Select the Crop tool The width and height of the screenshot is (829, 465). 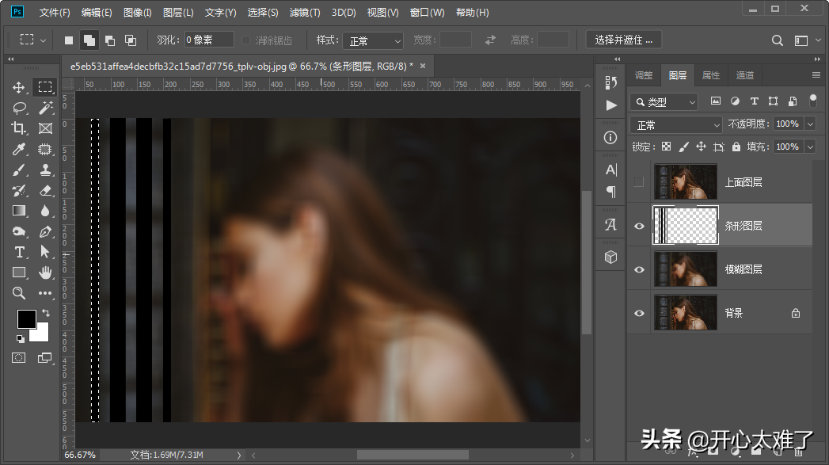tap(18, 128)
